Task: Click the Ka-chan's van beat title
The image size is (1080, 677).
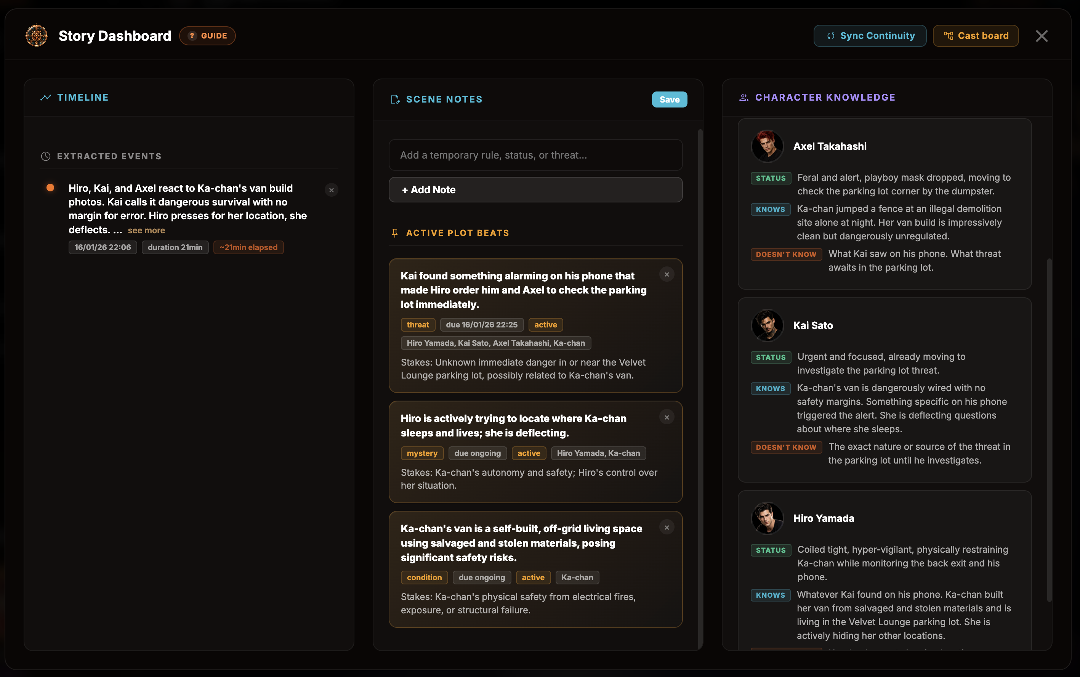Action: [x=521, y=543]
